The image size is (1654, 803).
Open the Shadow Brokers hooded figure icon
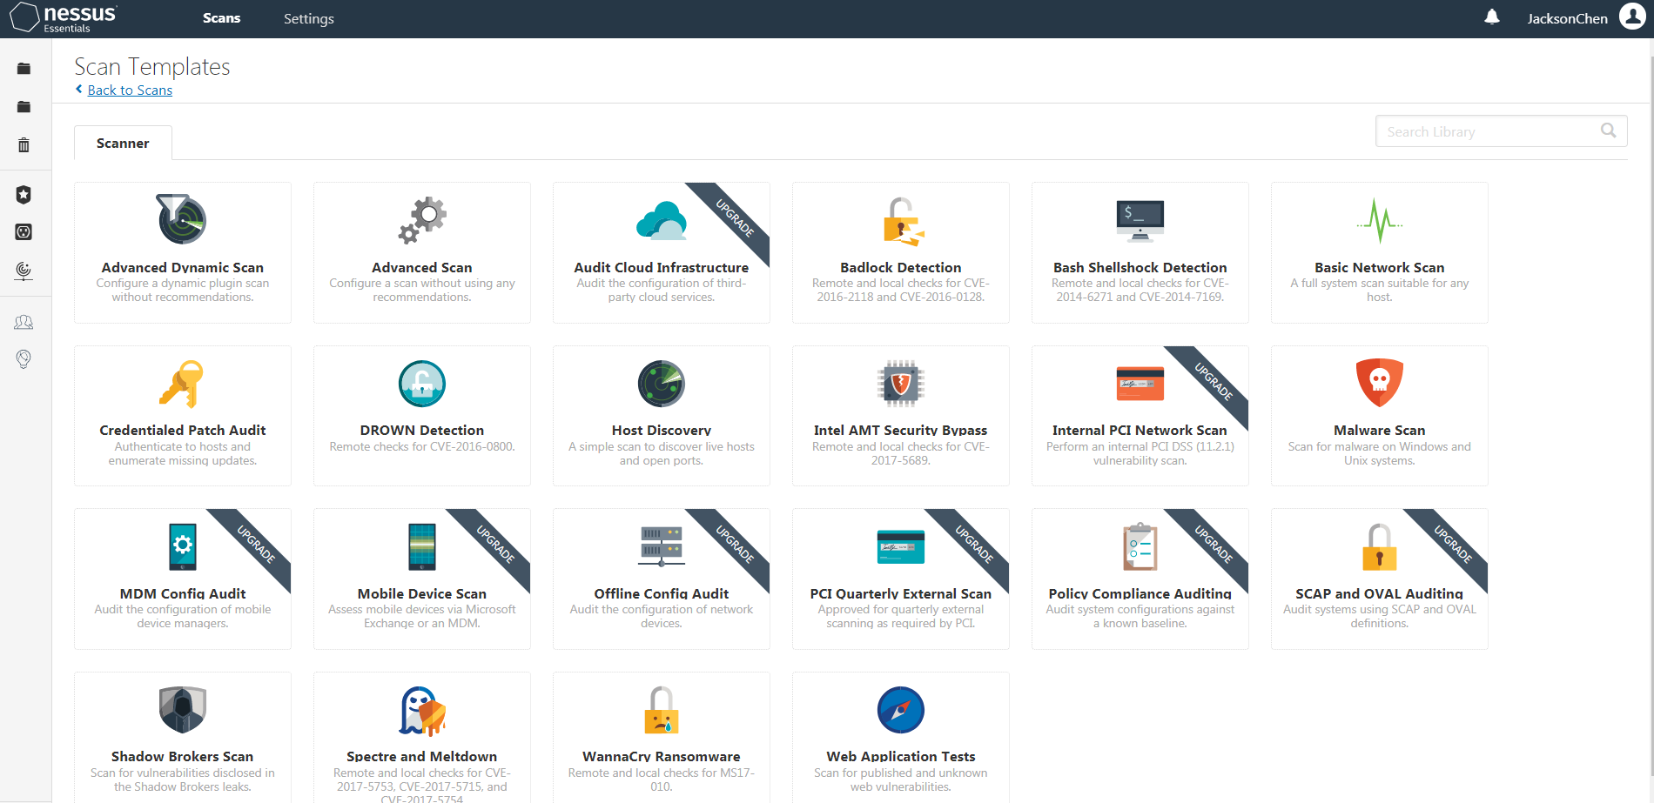[183, 710]
